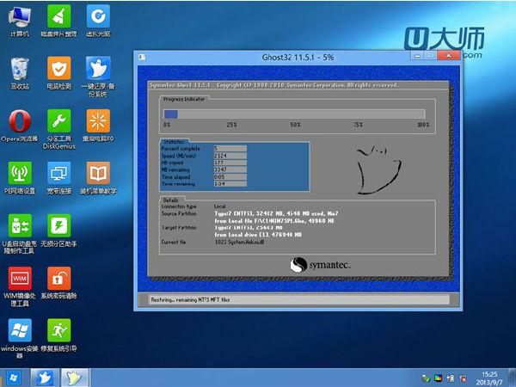Open the lossless partition assistant icon

58,226
